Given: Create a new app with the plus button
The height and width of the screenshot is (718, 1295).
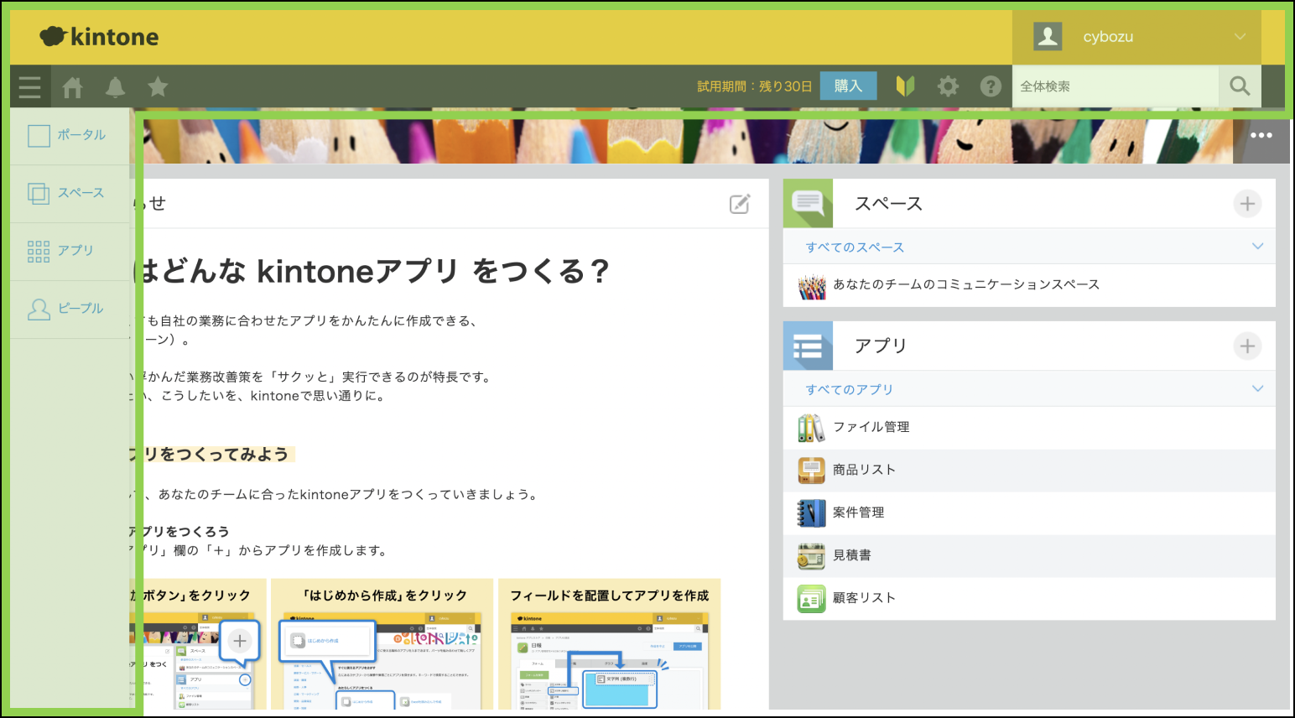Looking at the screenshot, I should tap(1247, 346).
